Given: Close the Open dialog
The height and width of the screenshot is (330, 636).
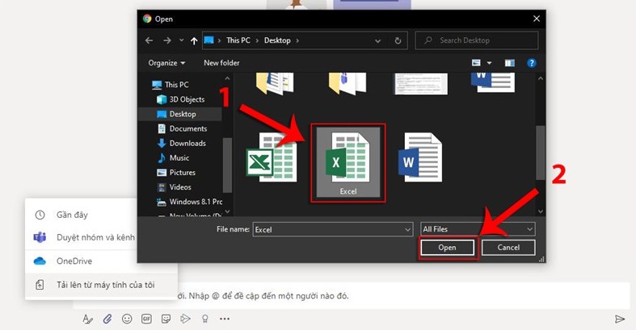Looking at the screenshot, I should point(537,19).
